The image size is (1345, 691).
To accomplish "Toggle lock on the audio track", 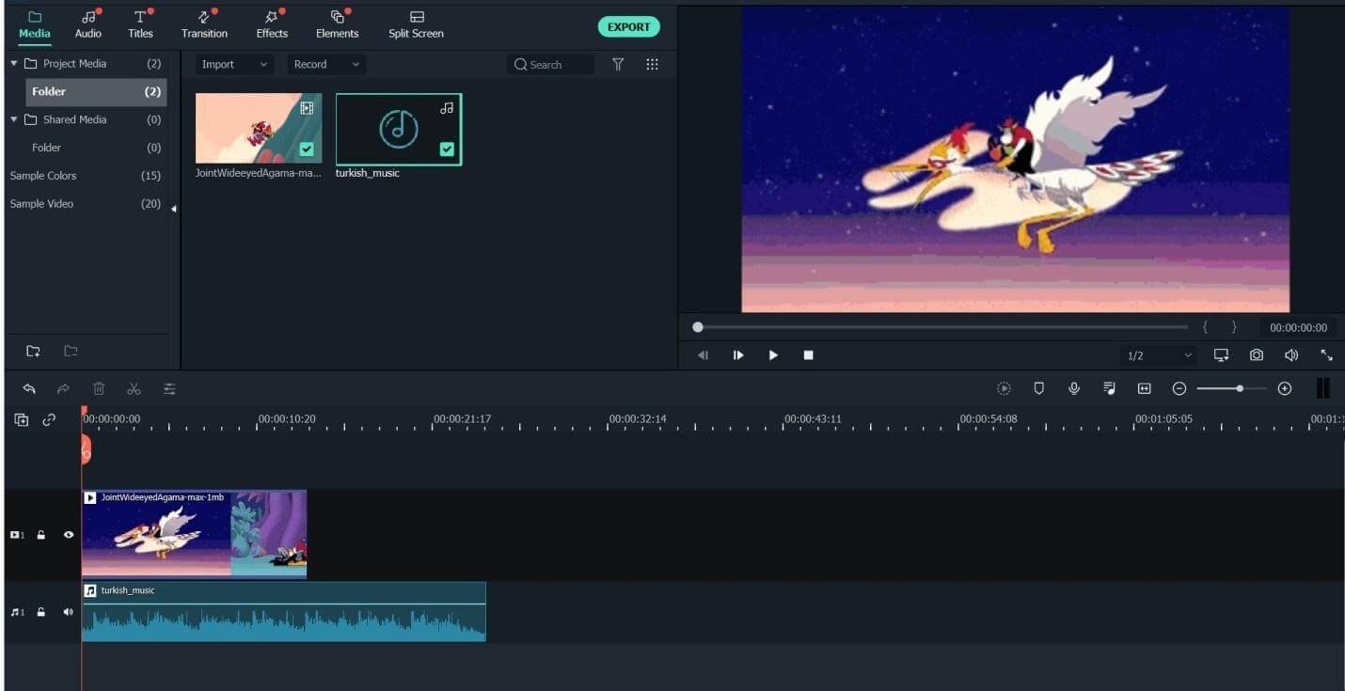I will pos(41,612).
